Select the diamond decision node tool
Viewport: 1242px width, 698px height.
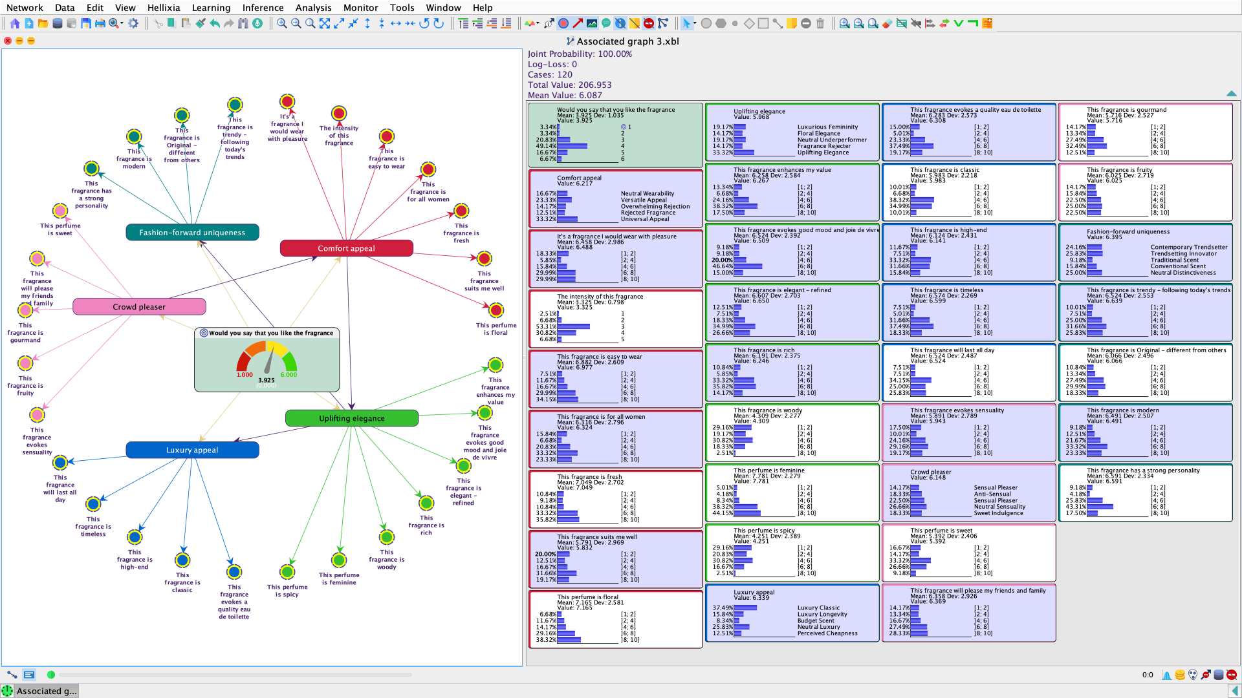tap(749, 23)
